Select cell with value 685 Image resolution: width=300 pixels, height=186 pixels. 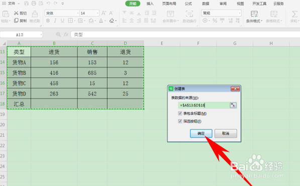(92, 73)
